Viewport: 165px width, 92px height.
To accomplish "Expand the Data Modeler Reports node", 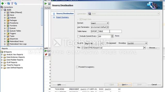I will [2, 60].
